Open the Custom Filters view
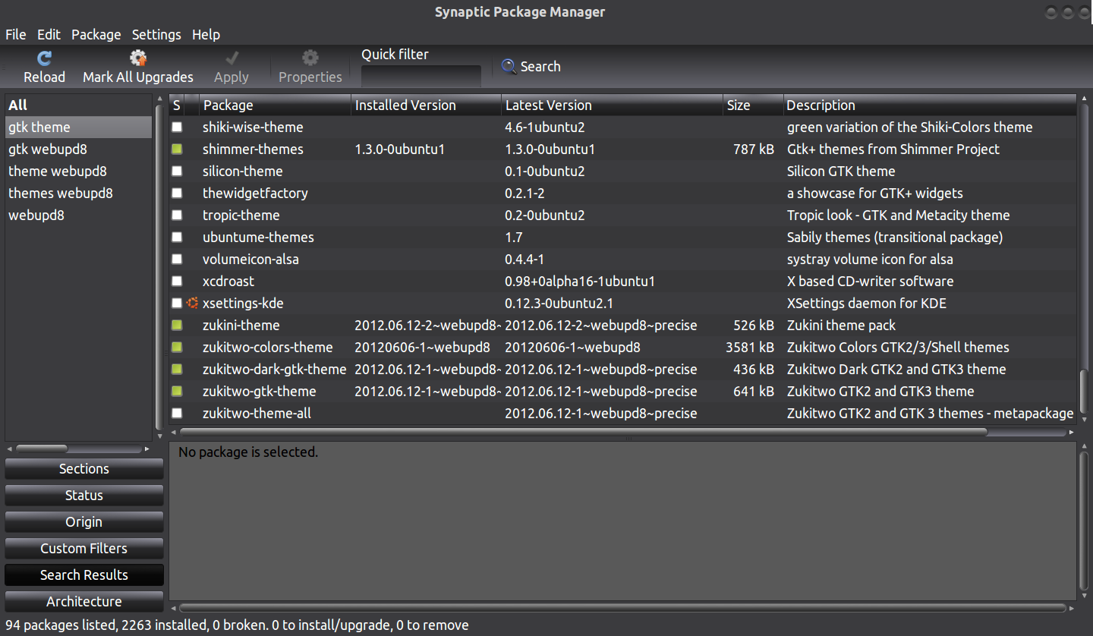Screen dimensions: 1093x636 (84, 549)
